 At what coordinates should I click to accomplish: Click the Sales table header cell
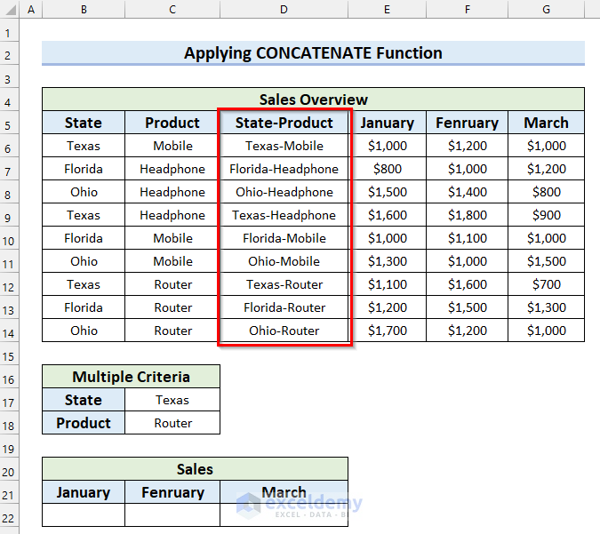(x=195, y=469)
